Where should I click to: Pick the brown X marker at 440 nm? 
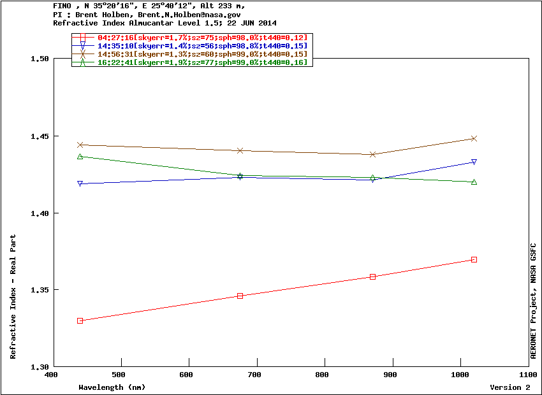(80, 145)
